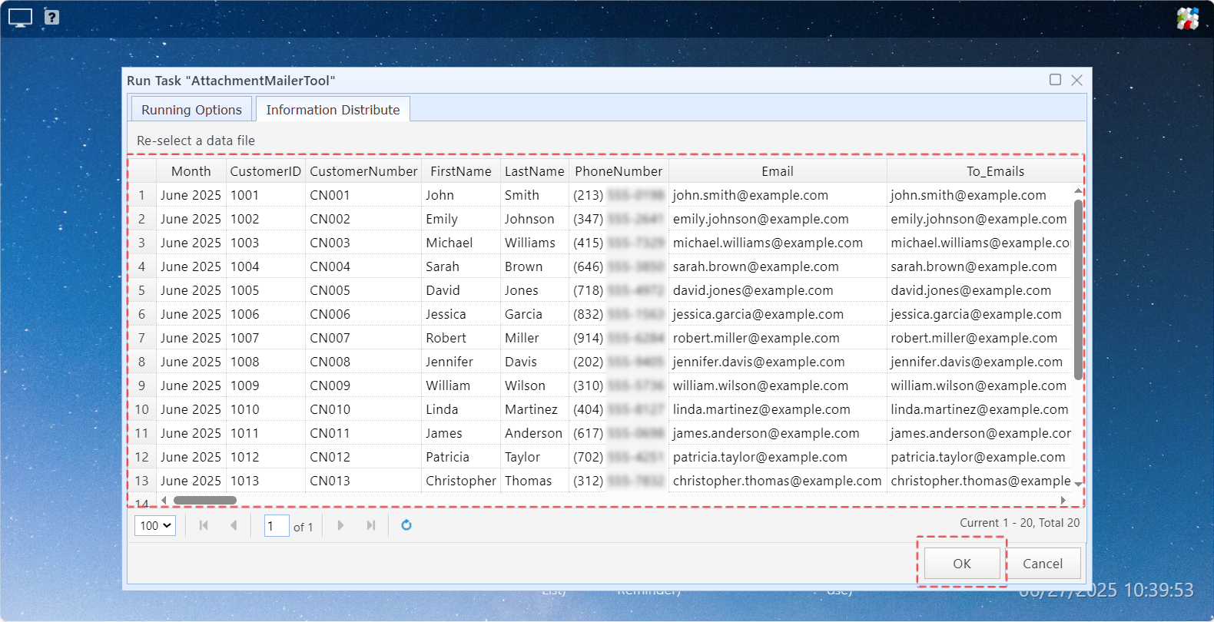The image size is (1214, 622).
Task: Select last name cell Thomas
Action: (535, 481)
